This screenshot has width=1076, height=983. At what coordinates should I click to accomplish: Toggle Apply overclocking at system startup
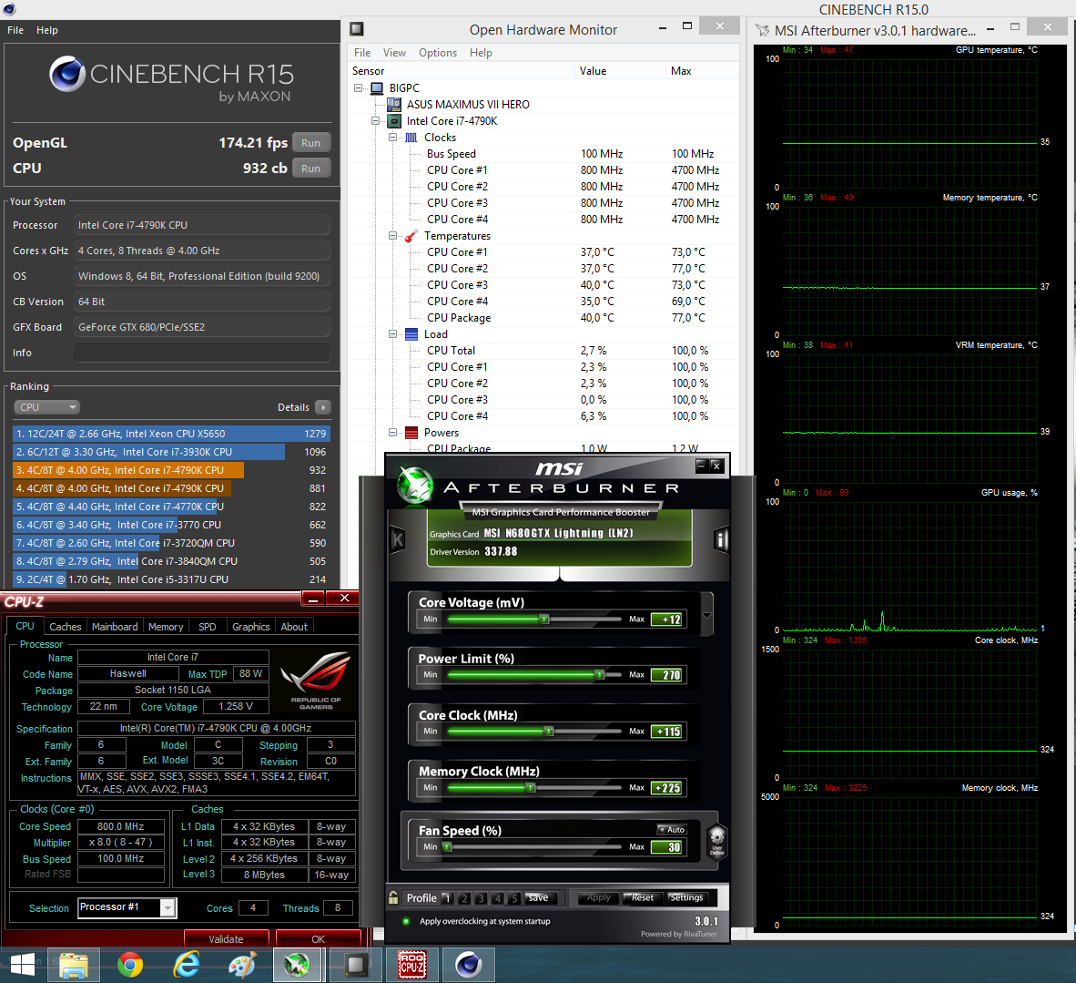click(x=406, y=921)
